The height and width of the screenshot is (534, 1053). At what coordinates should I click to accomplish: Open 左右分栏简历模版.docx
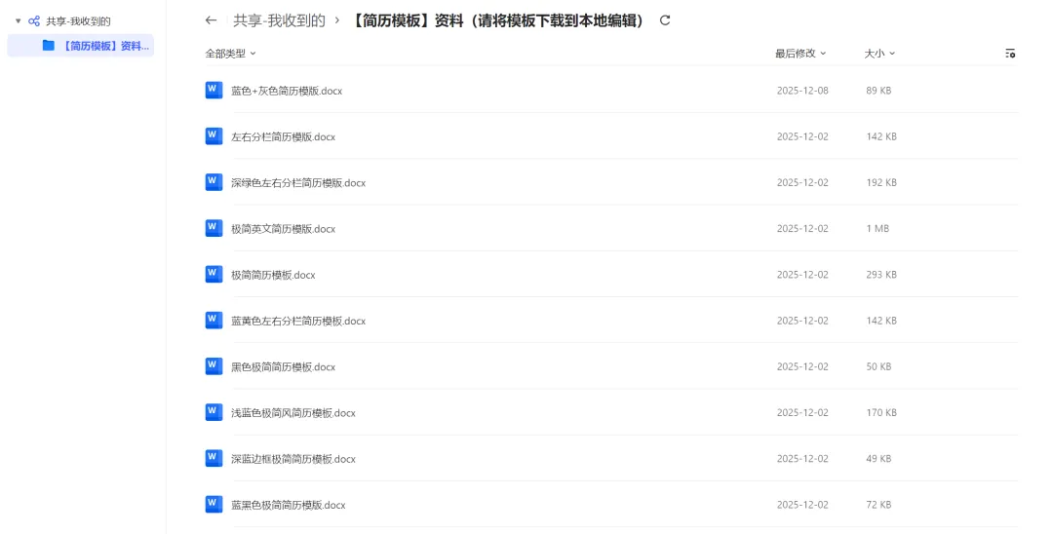click(x=284, y=136)
